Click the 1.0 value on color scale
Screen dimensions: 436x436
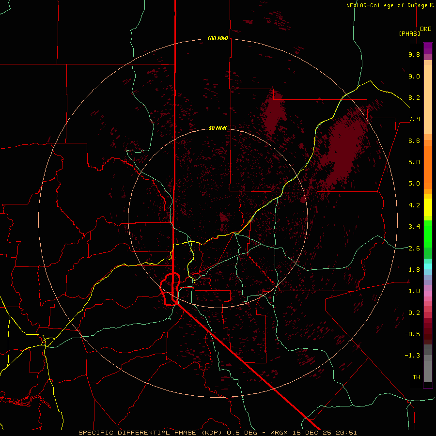tap(414, 291)
